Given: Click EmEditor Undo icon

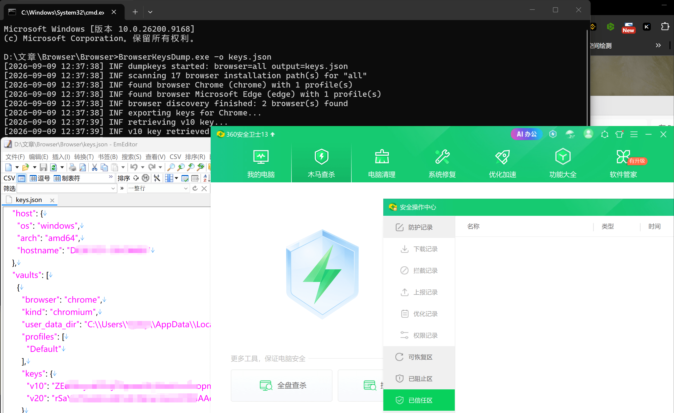Looking at the screenshot, I should [134, 167].
